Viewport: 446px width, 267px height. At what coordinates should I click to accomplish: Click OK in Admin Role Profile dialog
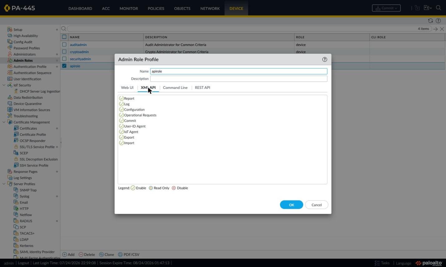[x=292, y=205]
